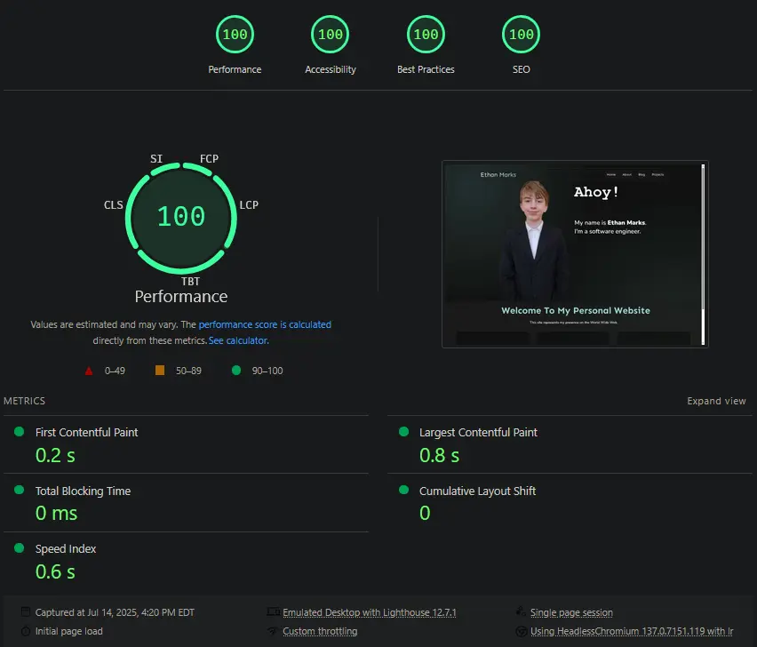Screen dimensions: 757x647
Task: Open 'Using HeadlessChromium 137.0.7151.119' details
Action: click(632, 631)
